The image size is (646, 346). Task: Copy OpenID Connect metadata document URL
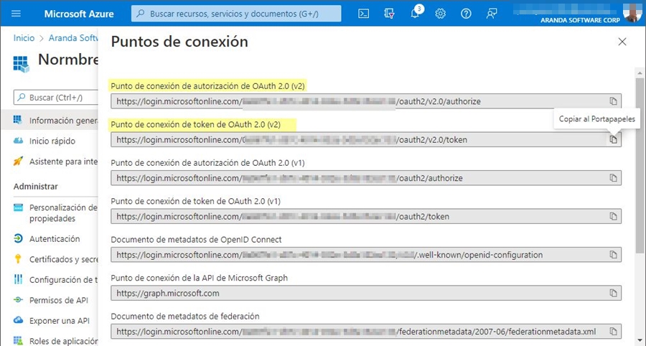click(614, 255)
